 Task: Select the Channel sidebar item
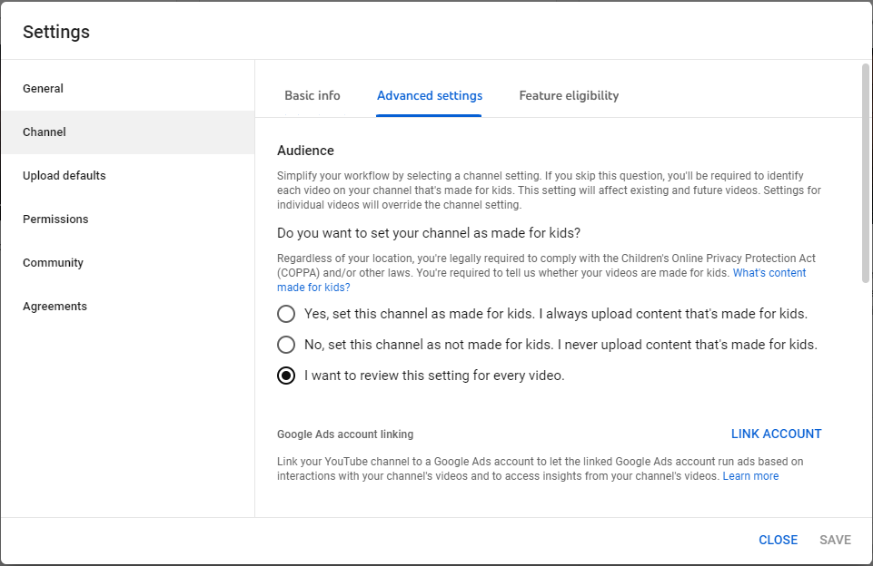coord(127,132)
